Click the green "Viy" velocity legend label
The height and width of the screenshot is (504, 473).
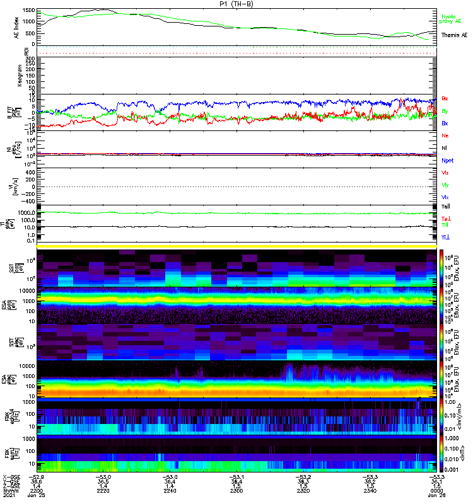(445, 185)
